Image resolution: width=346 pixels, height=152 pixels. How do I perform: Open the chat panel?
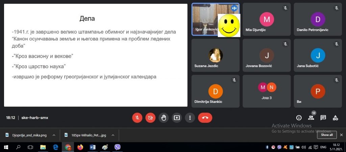323,118
